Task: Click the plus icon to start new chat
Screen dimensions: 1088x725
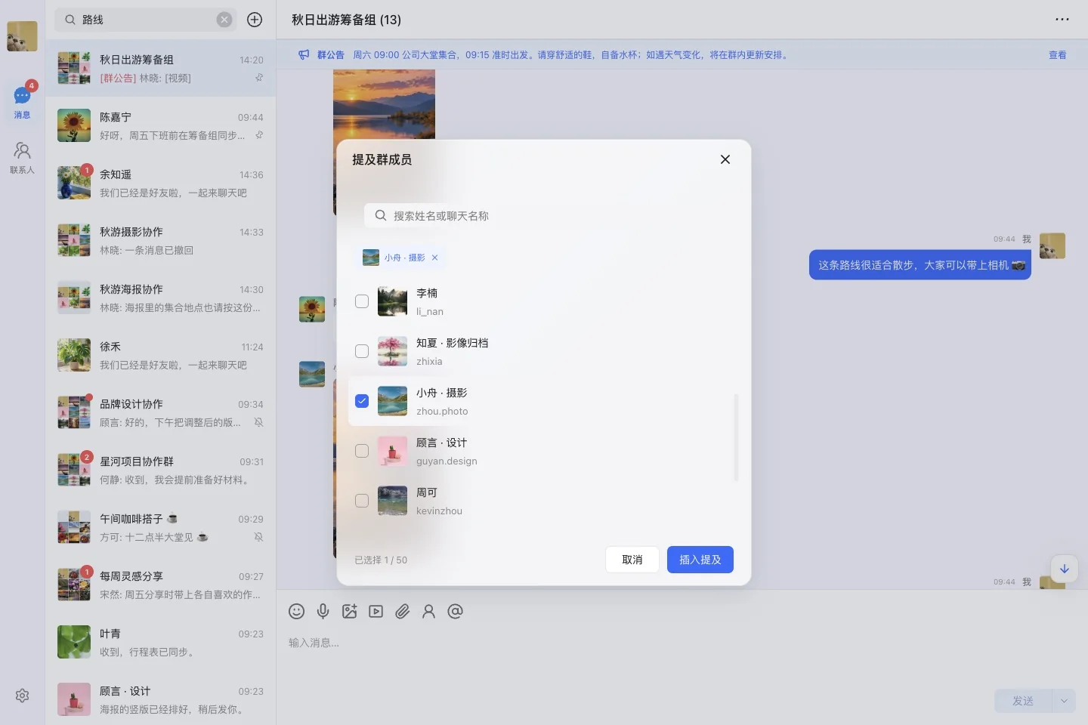Action: (x=255, y=20)
